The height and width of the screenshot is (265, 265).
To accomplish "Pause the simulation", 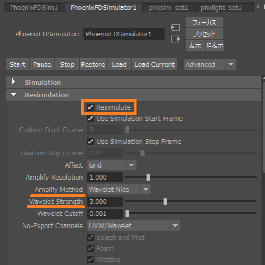I will pos(42,64).
